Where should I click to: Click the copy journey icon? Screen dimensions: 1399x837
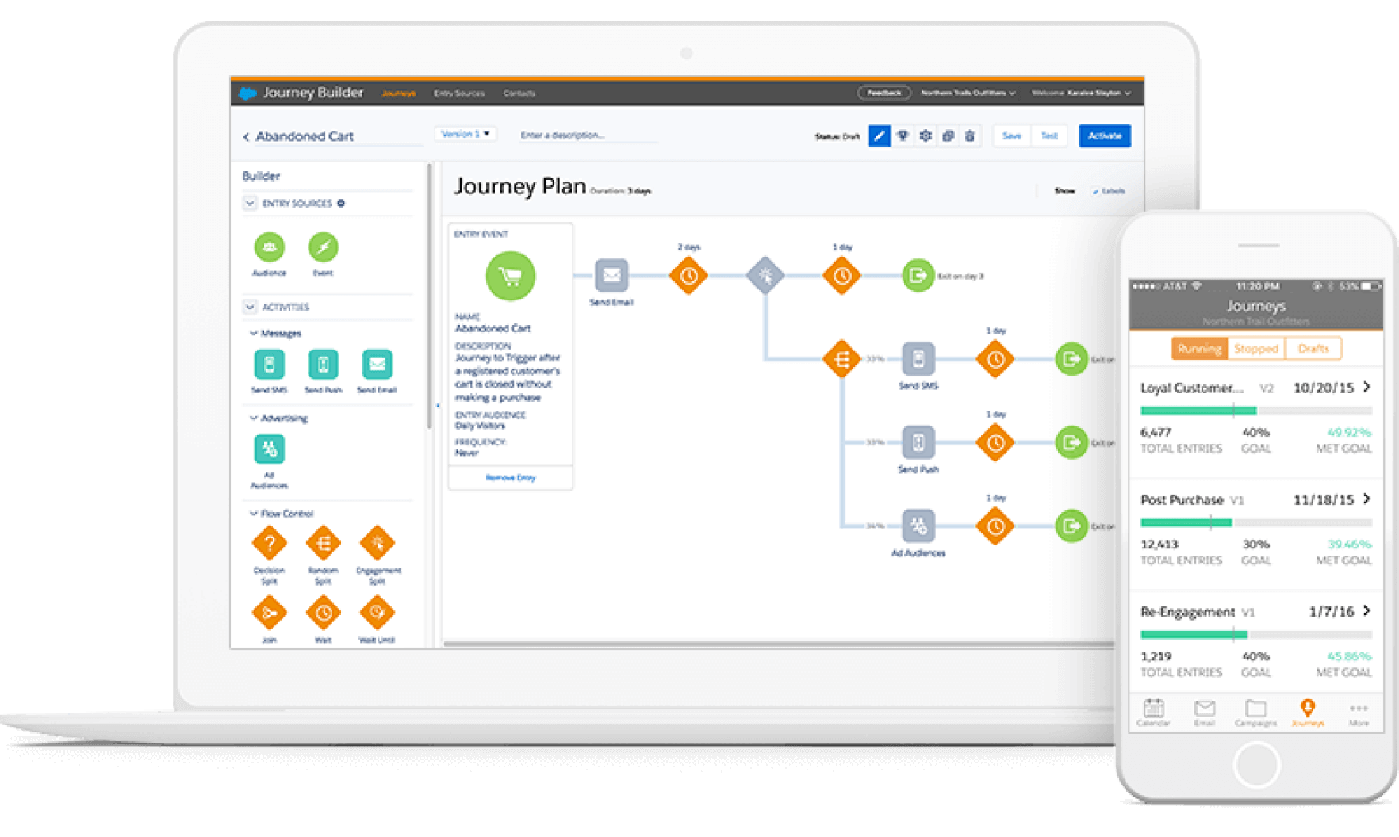point(948,136)
